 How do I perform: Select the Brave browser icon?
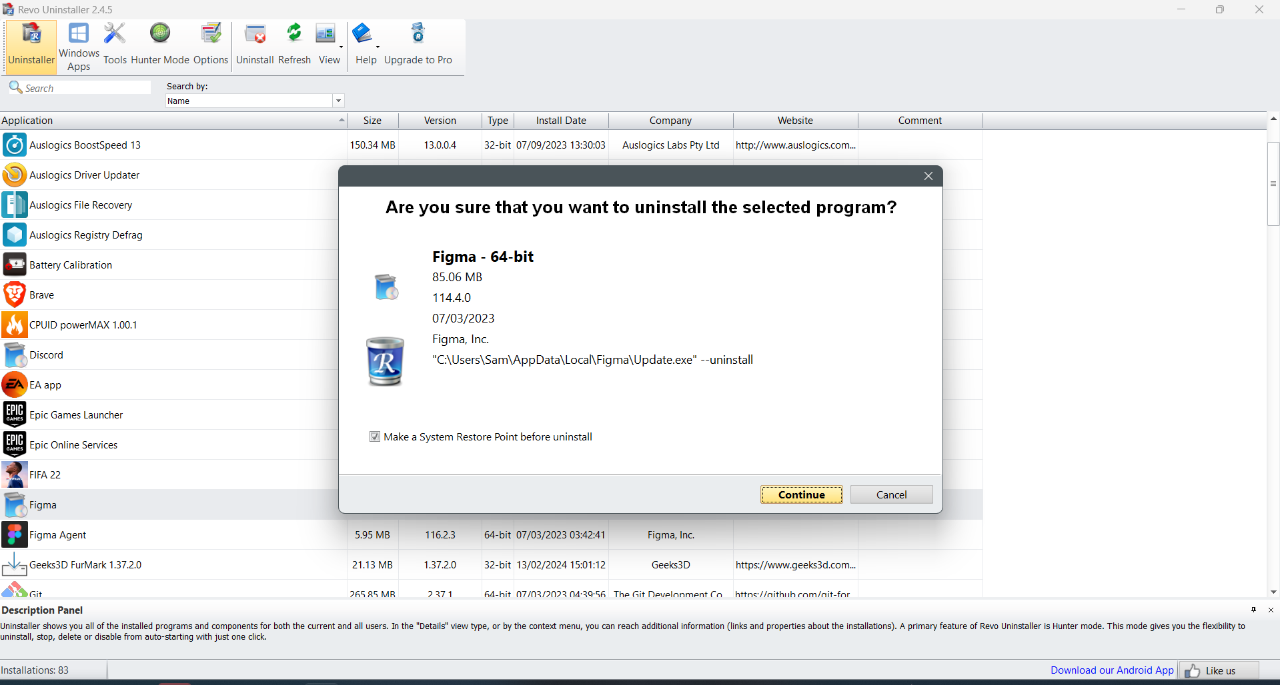click(x=15, y=295)
